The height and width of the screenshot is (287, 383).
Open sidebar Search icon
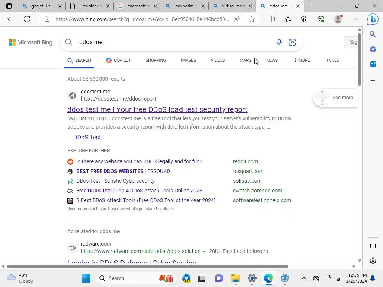point(373,34)
